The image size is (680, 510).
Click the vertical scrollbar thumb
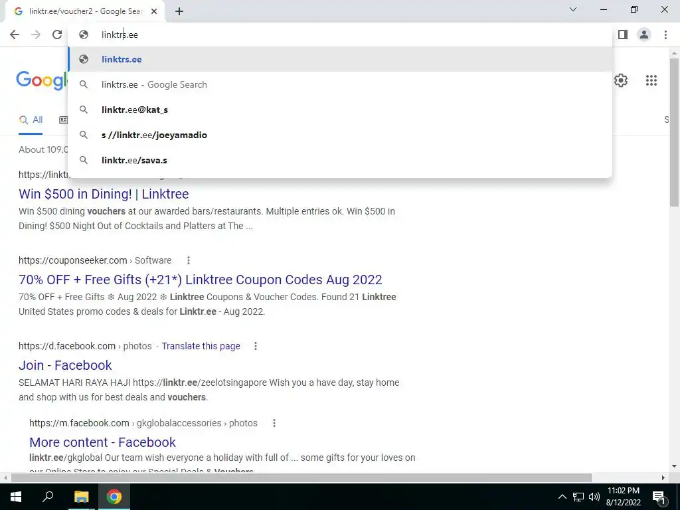[x=674, y=132]
